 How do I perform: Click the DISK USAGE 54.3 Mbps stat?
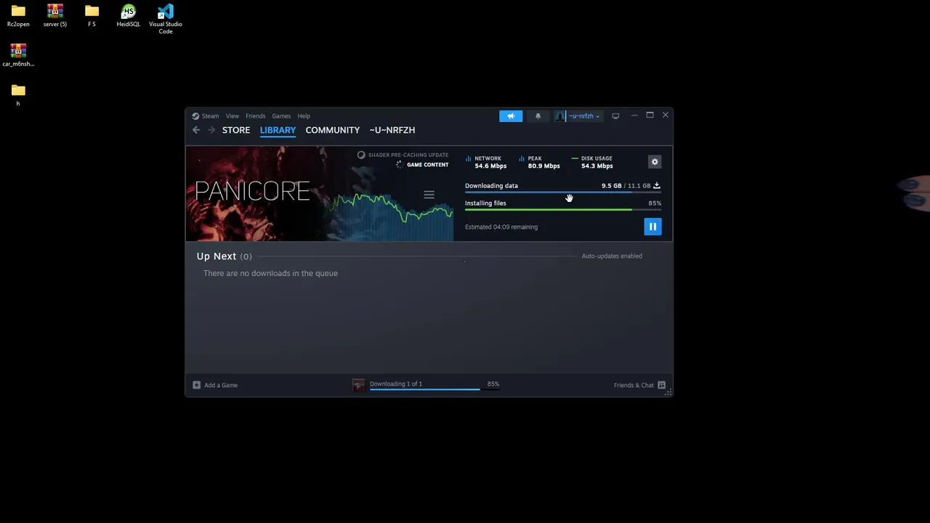pyautogui.click(x=593, y=162)
